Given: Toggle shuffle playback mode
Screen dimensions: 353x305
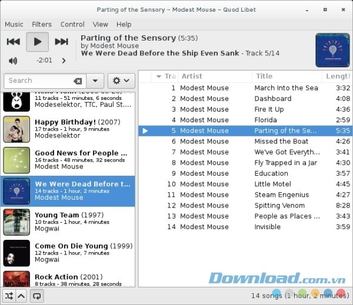Looking at the screenshot, I should click(x=9, y=296).
